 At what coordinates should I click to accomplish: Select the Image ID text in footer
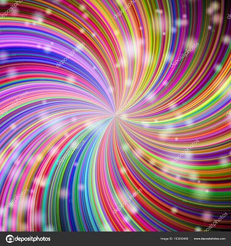tap(174, 239)
